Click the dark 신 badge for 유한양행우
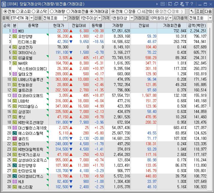Image resolution: width=214 pixels, height=193 pixels. tap(15, 165)
